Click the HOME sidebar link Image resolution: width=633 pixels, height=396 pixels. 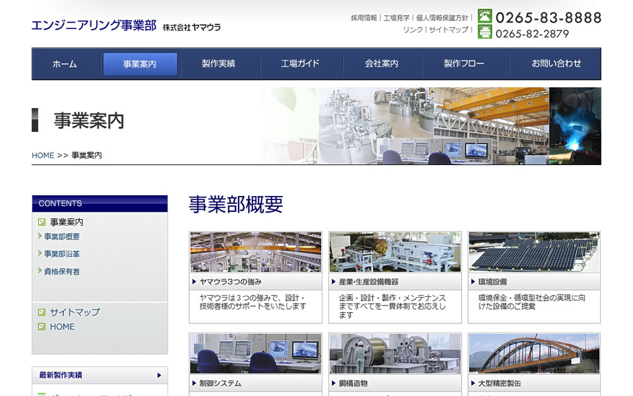pyautogui.click(x=62, y=327)
